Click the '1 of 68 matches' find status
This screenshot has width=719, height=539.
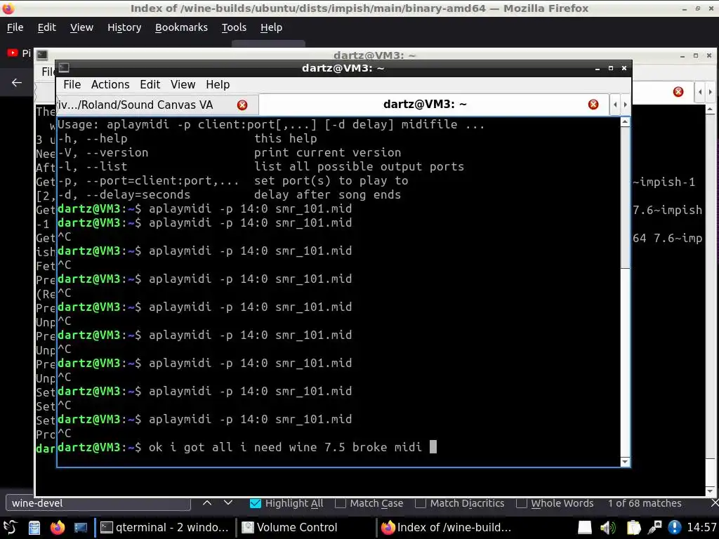(645, 503)
